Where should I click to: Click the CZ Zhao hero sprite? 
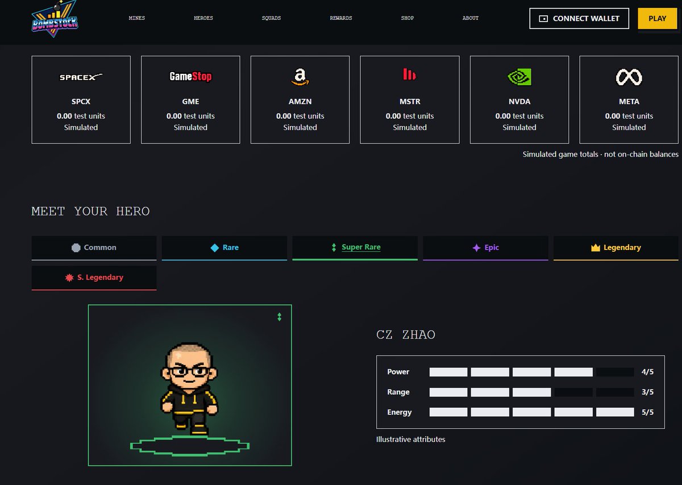click(x=189, y=388)
